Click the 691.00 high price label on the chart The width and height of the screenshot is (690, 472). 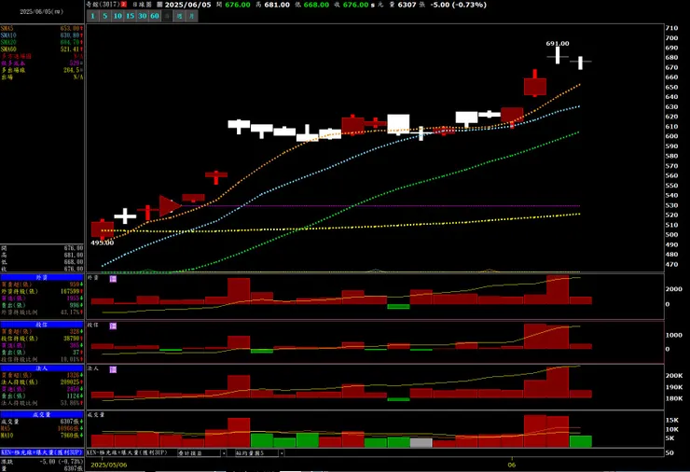[x=558, y=44]
